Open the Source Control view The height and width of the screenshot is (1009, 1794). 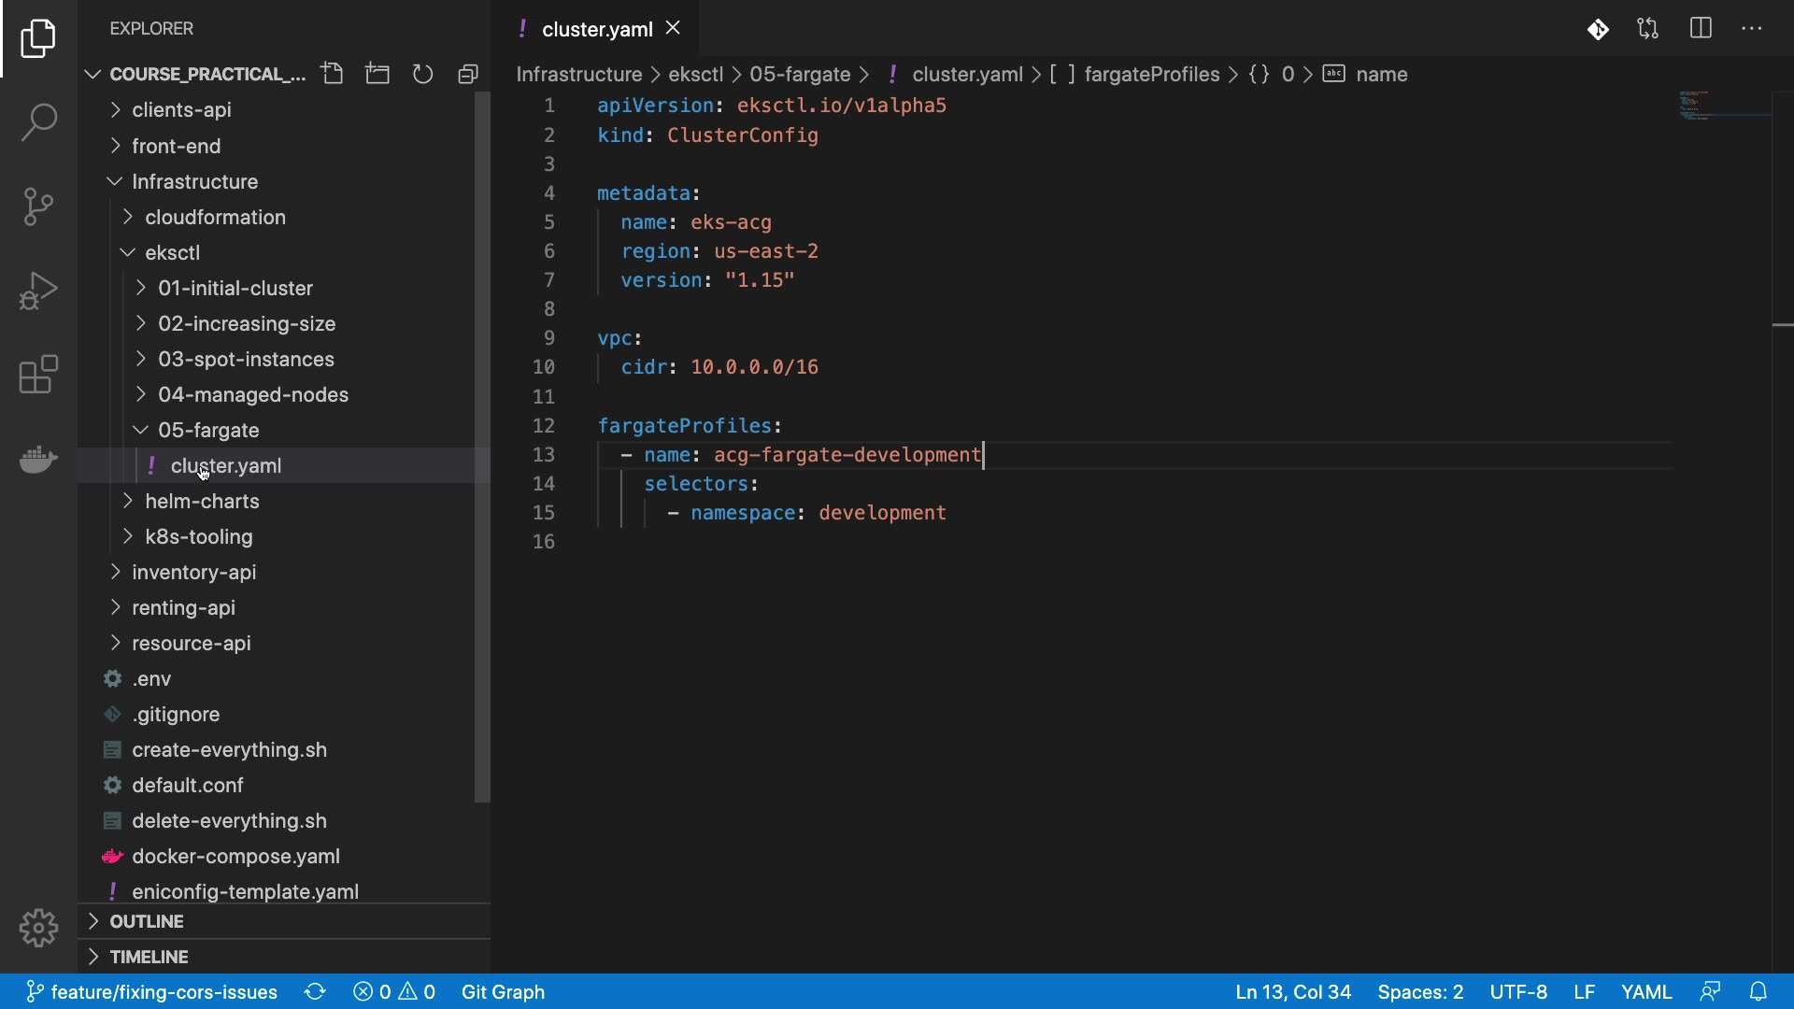click(38, 206)
